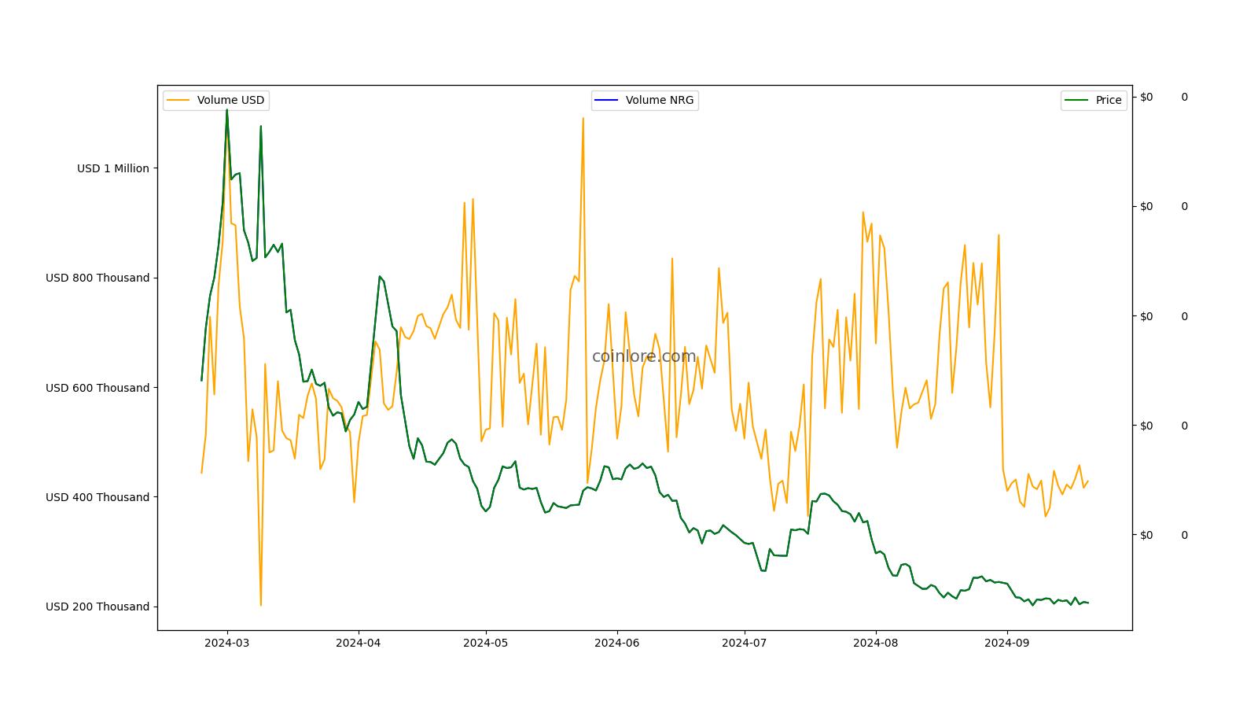The height and width of the screenshot is (708, 1258).
Task: Click the 2024-03 date label
Action: click(227, 642)
